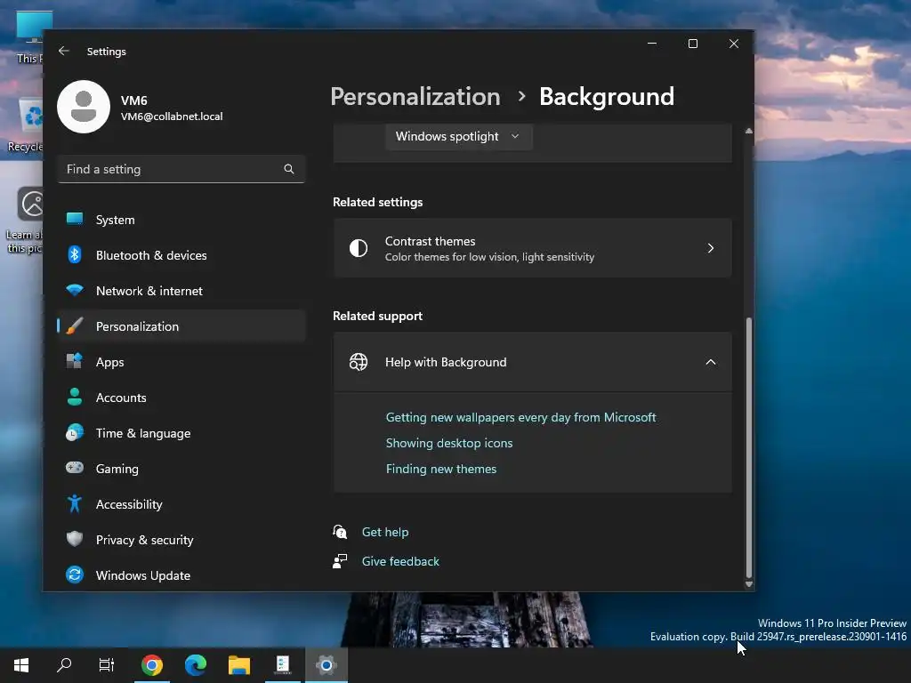Select Apps in the sidebar
Image resolution: width=911 pixels, height=683 pixels.
coord(181,362)
